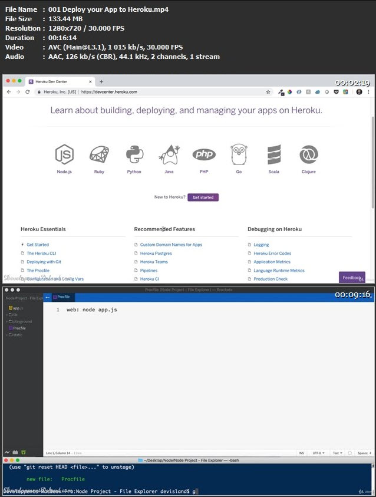Click the browser forward arrow
Screen dimensions: 376x497
18,92
